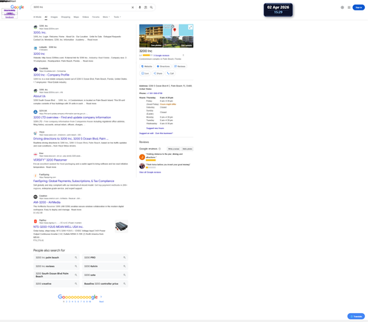The height and width of the screenshot is (322, 370).
Task: Click the Call button in panel
Action: (170, 73)
